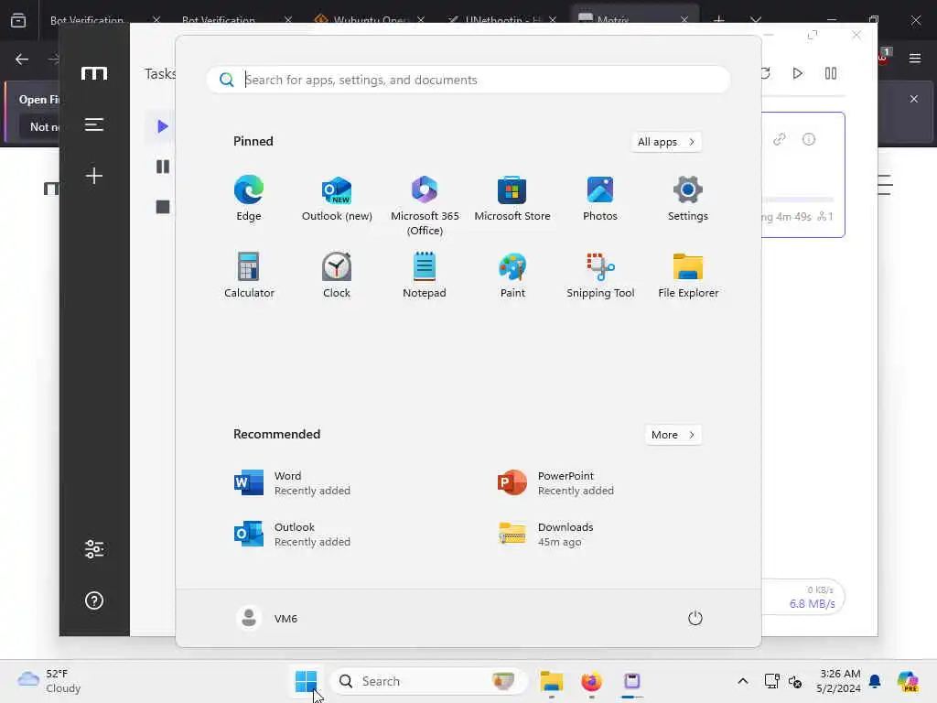Open notifications bell icon
The width and height of the screenshot is (937, 703).
click(x=875, y=681)
